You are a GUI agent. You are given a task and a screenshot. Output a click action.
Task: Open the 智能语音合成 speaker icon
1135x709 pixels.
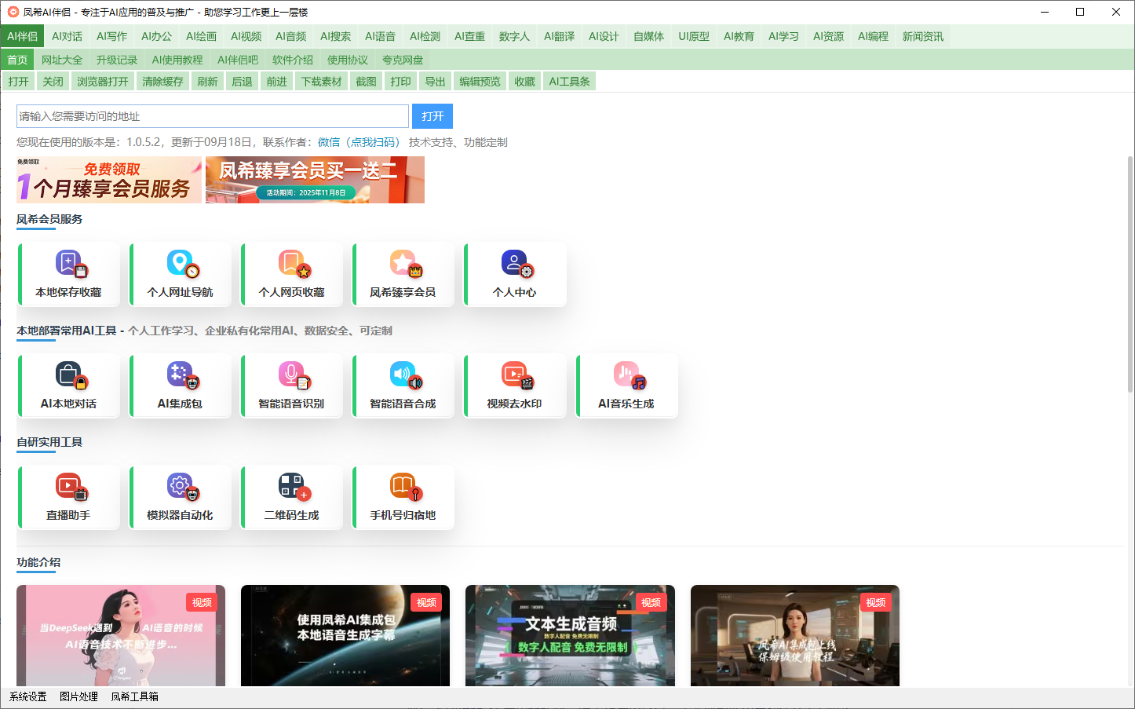(x=405, y=375)
